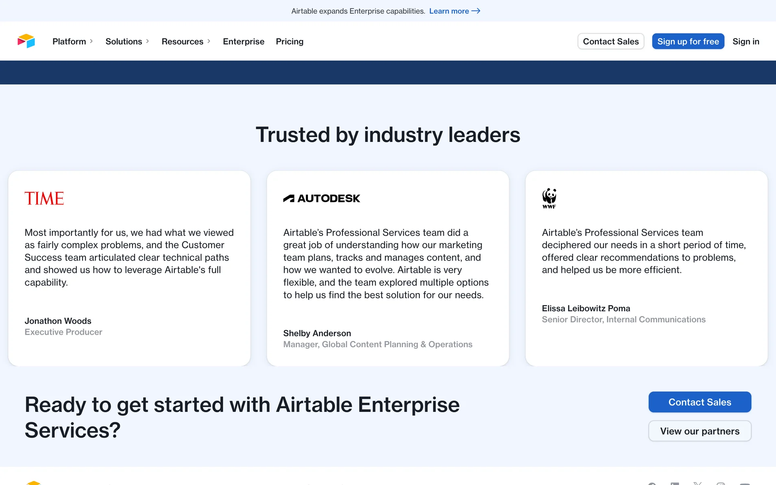Click the Shelby Anderson testimonial text
The width and height of the screenshot is (776, 485).
pyautogui.click(x=386, y=264)
